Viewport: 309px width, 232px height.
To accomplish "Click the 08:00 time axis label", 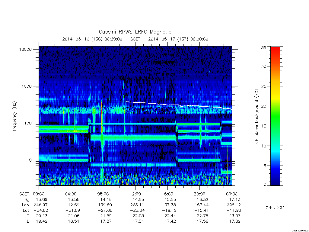I will (103, 194).
